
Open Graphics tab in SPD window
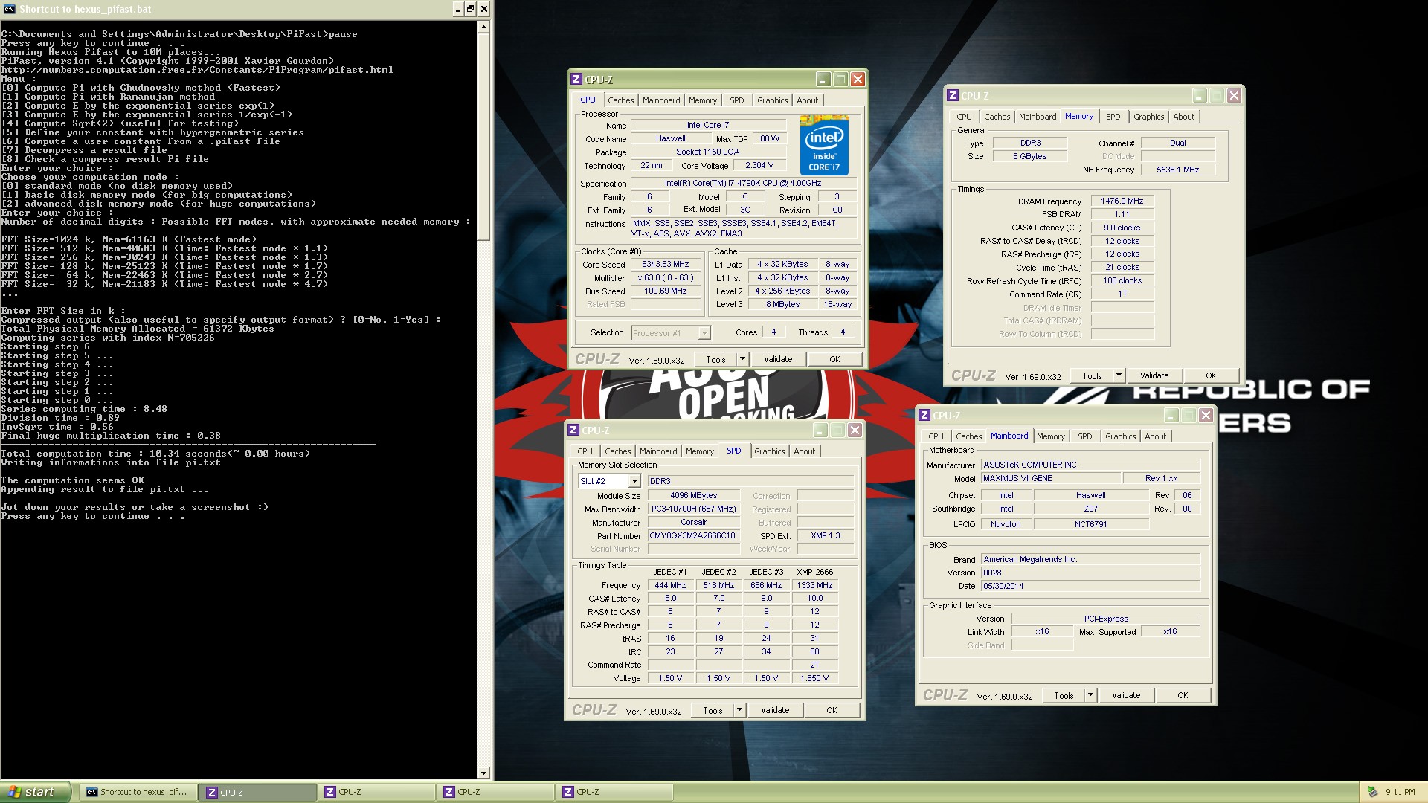click(769, 451)
